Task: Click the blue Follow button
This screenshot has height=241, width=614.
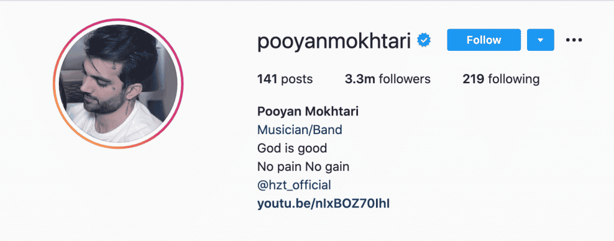Action: (x=483, y=40)
